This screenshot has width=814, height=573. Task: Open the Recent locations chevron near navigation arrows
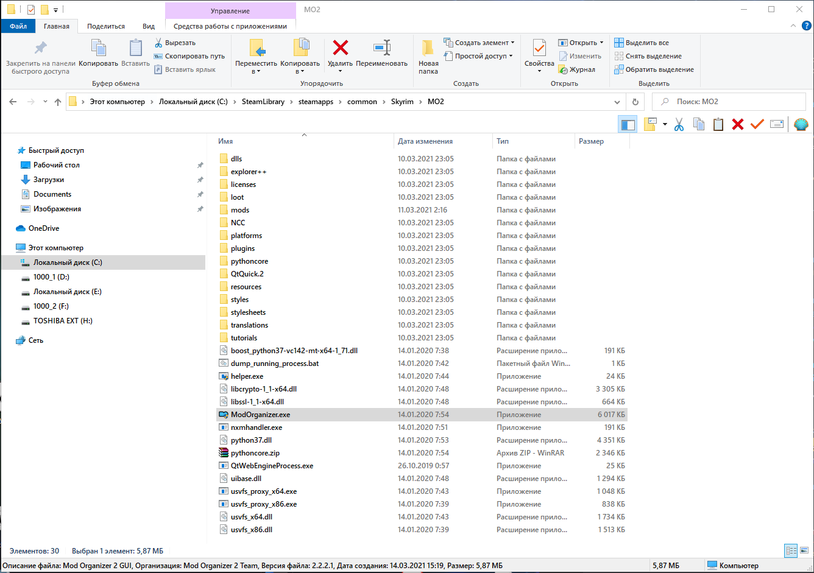tap(45, 102)
